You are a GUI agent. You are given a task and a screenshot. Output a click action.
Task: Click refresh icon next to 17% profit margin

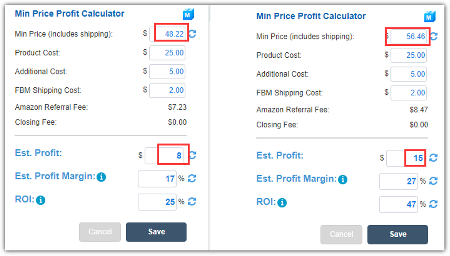[192, 179]
